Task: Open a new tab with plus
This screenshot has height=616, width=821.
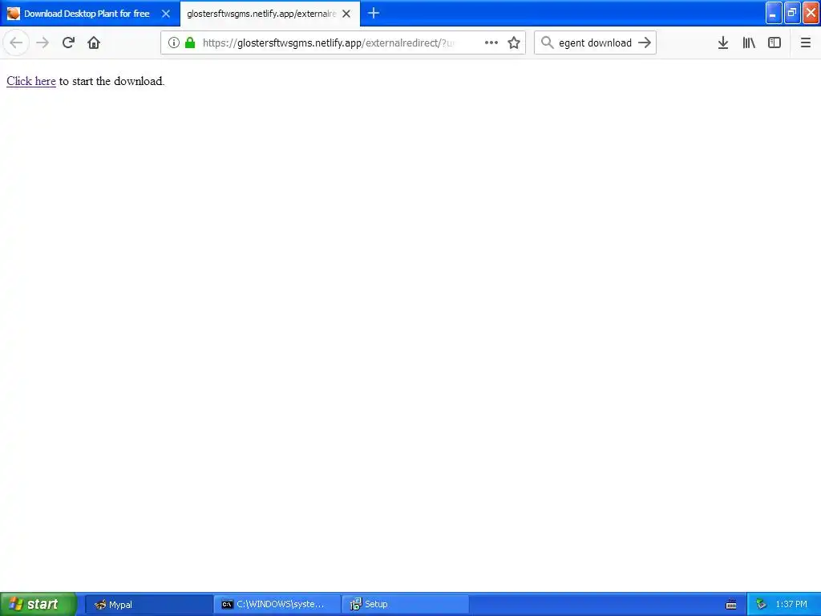Action: 374,14
